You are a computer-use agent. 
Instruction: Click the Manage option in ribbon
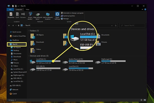point(65,19)
